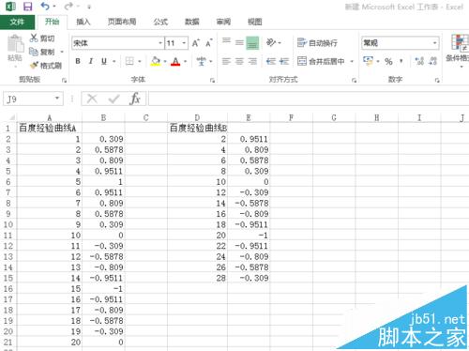Open the 文件 File tab
The height and width of the screenshot is (351, 469).
click(17, 22)
